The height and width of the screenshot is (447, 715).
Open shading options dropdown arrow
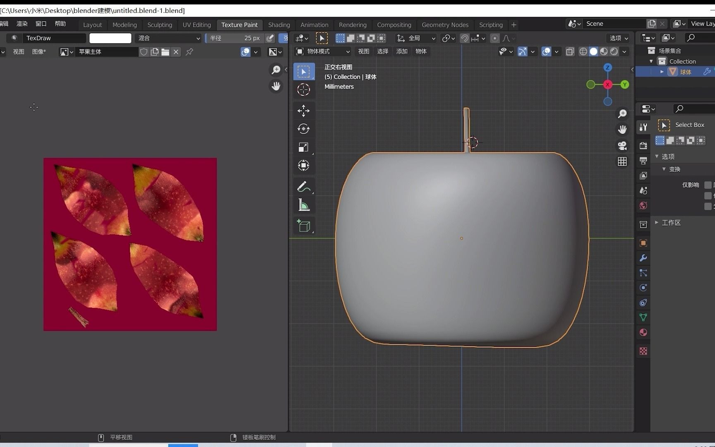pos(624,51)
